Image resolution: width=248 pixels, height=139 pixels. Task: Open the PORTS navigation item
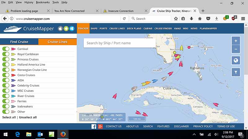click(103, 28)
